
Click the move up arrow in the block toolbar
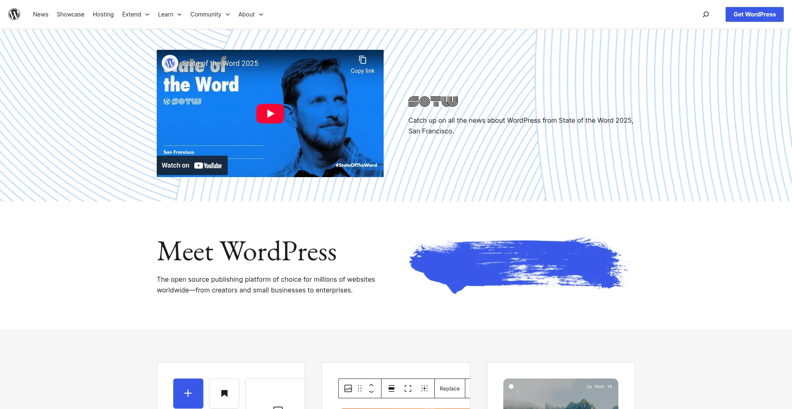click(371, 385)
